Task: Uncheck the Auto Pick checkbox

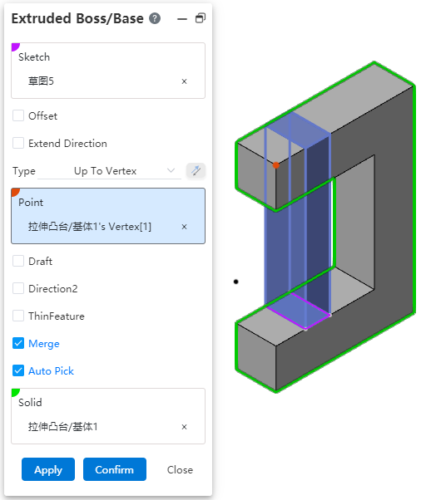Action: pos(18,371)
